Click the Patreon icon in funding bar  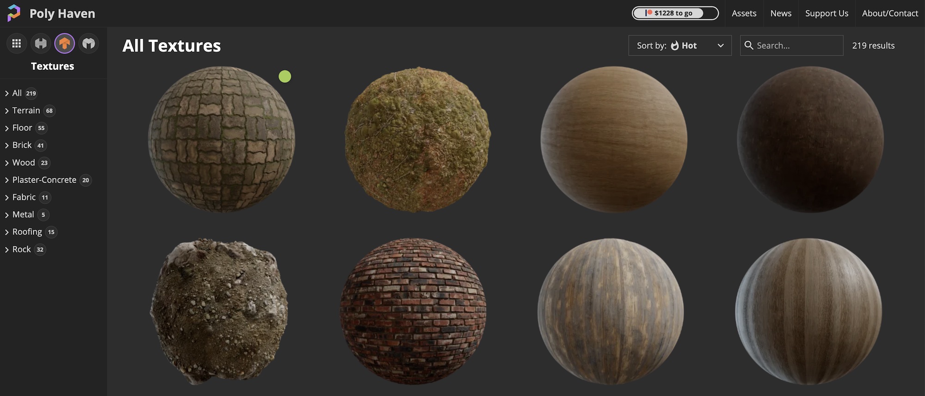pyautogui.click(x=649, y=13)
